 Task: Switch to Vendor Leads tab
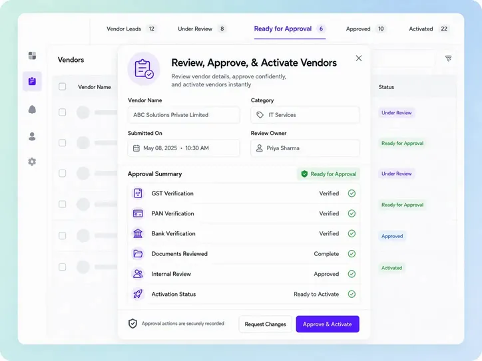(x=131, y=29)
